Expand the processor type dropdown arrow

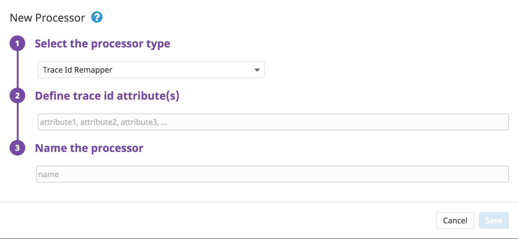257,70
